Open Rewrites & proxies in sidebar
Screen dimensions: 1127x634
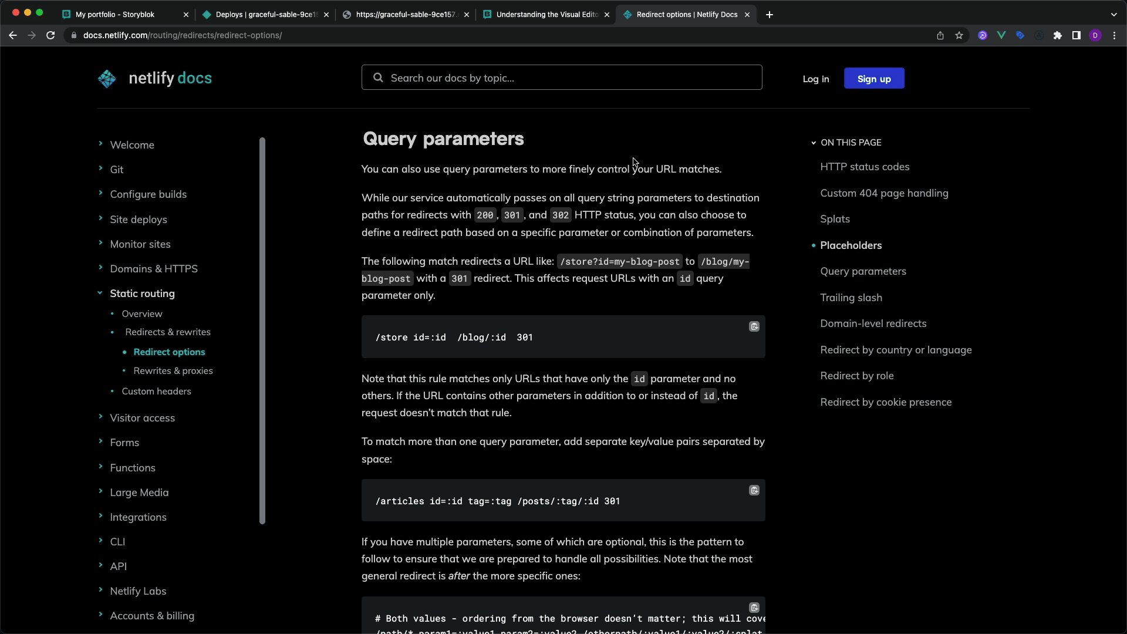(173, 371)
